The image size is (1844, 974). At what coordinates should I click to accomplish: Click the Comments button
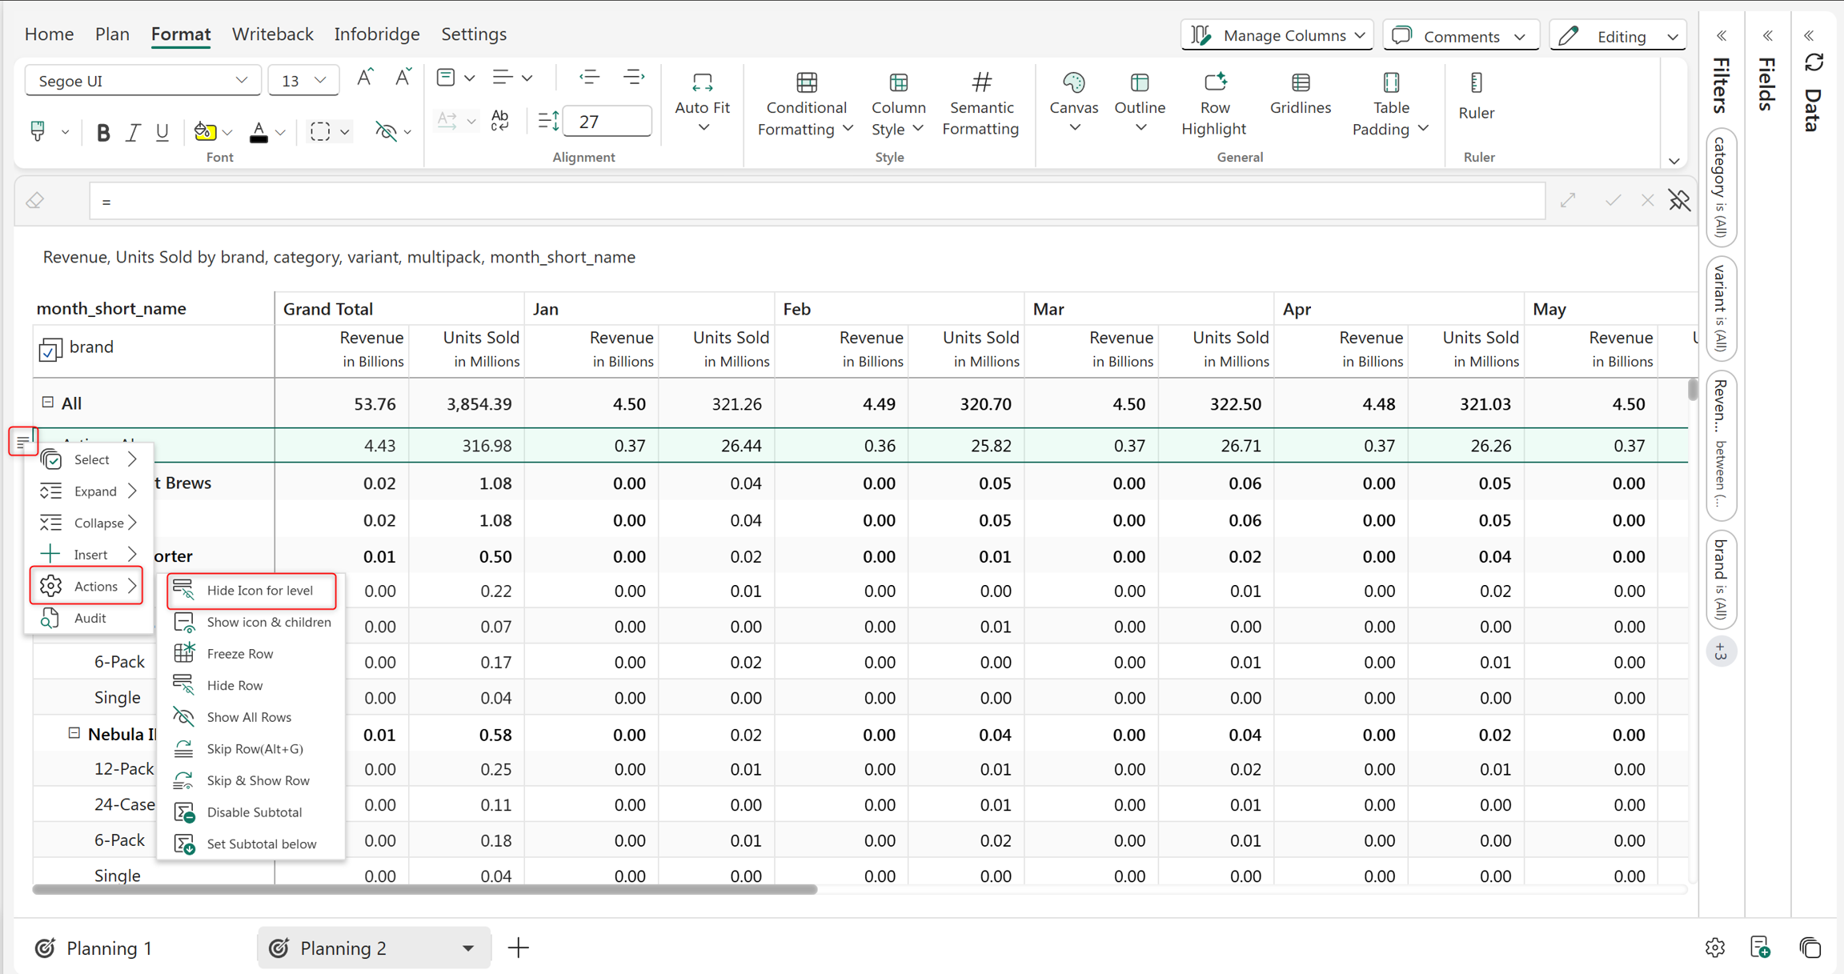pyautogui.click(x=1461, y=35)
